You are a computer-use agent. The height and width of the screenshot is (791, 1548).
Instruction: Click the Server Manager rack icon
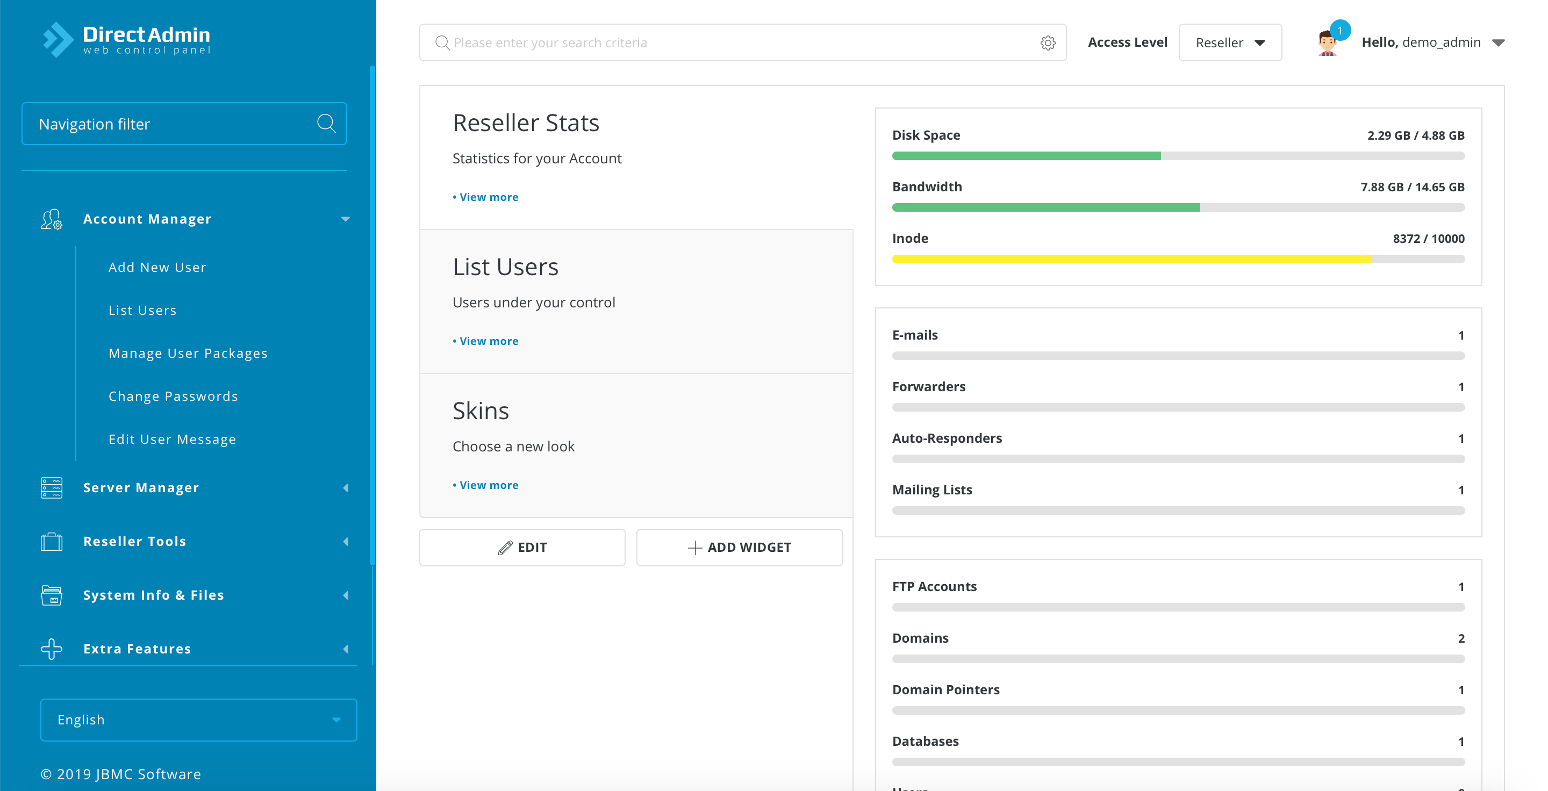click(52, 488)
